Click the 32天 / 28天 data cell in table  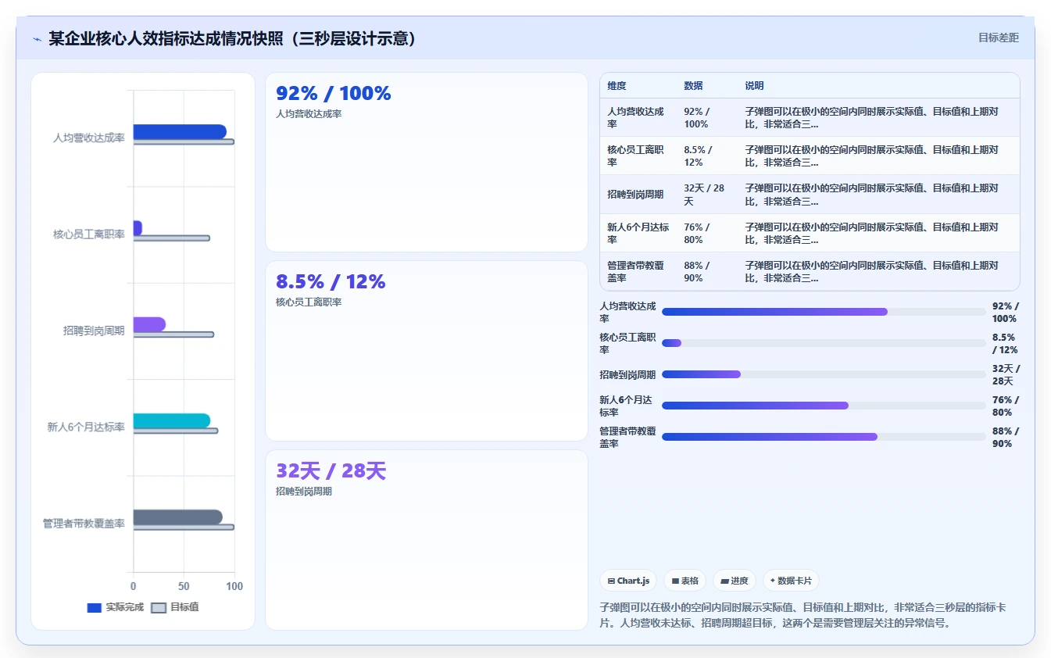tap(707, 195)
